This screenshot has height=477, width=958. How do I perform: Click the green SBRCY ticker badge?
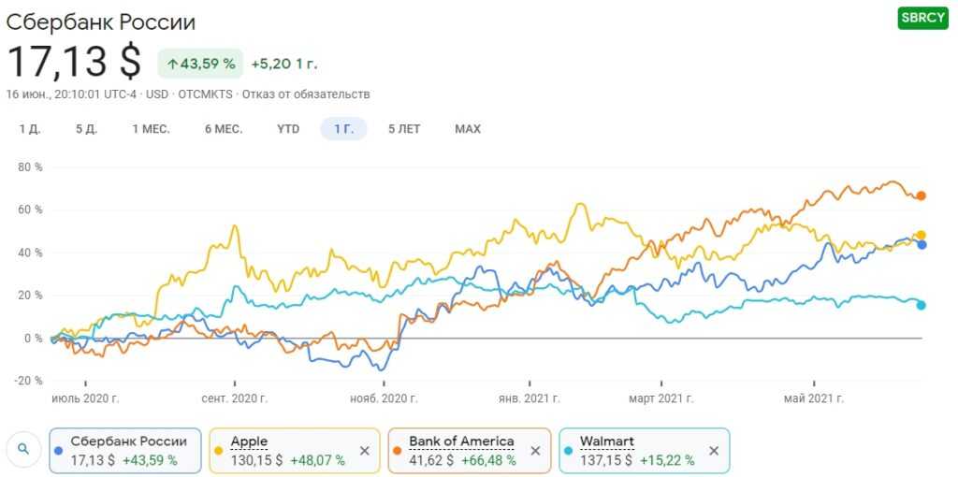tap(922, 18)
